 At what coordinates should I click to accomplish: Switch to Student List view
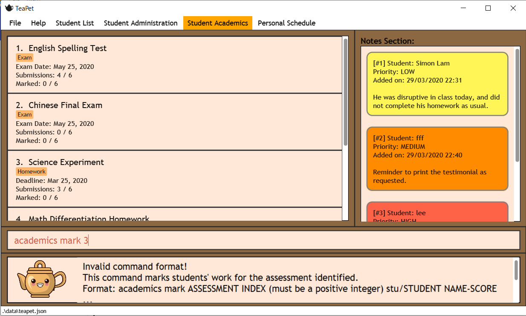pos(75,23)
